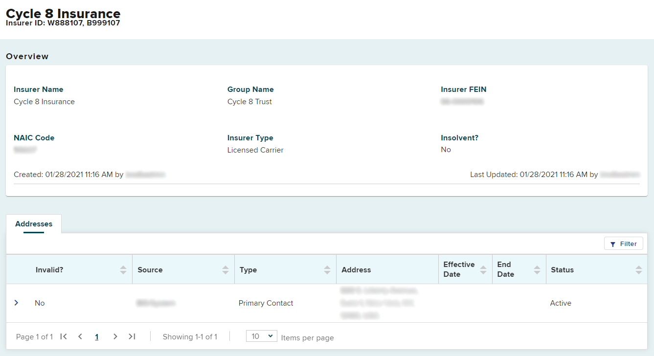Go to the previous page arrow
654x356 pixels.
(80, 336)
